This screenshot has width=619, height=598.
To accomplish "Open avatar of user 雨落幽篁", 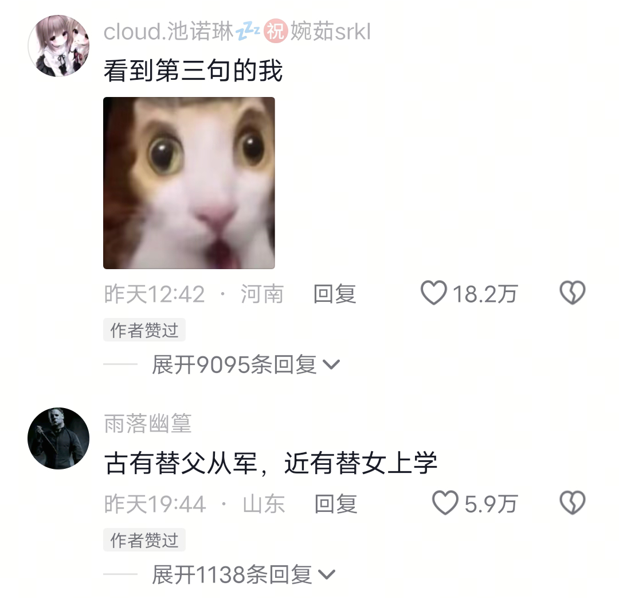I will click(x=58, y=438).
